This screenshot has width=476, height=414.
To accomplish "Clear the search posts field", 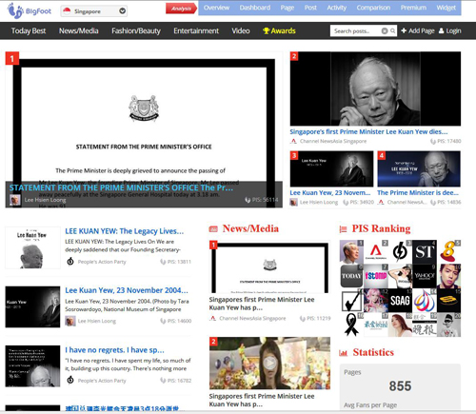I will [x=385, y=30].
